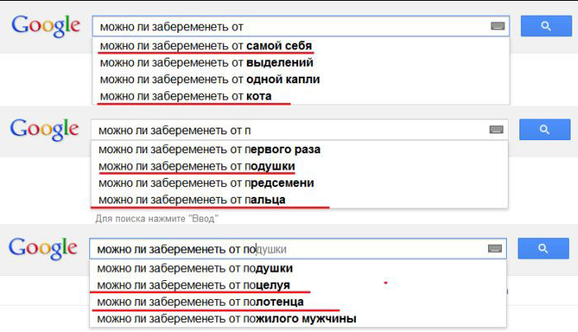Open the on-screen keyboard in the 'от п' search box

click(x=496, y=129)
